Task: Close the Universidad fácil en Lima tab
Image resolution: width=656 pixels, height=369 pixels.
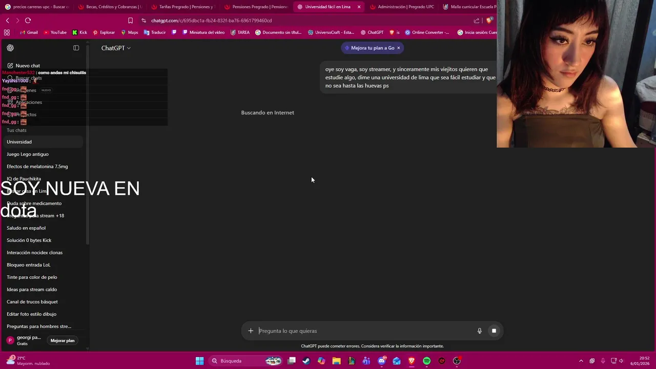Action: [359, 7]
